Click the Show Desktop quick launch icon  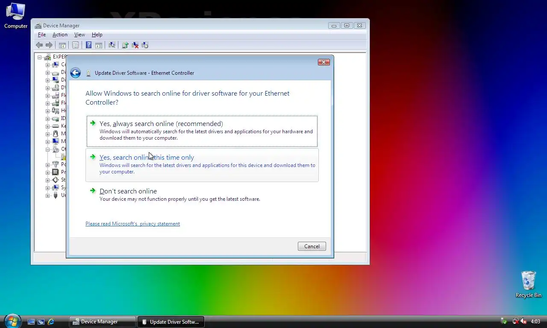(31, 322)
